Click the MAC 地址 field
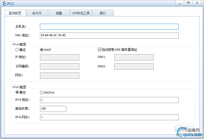204x139 pixels. coord(109,35)
